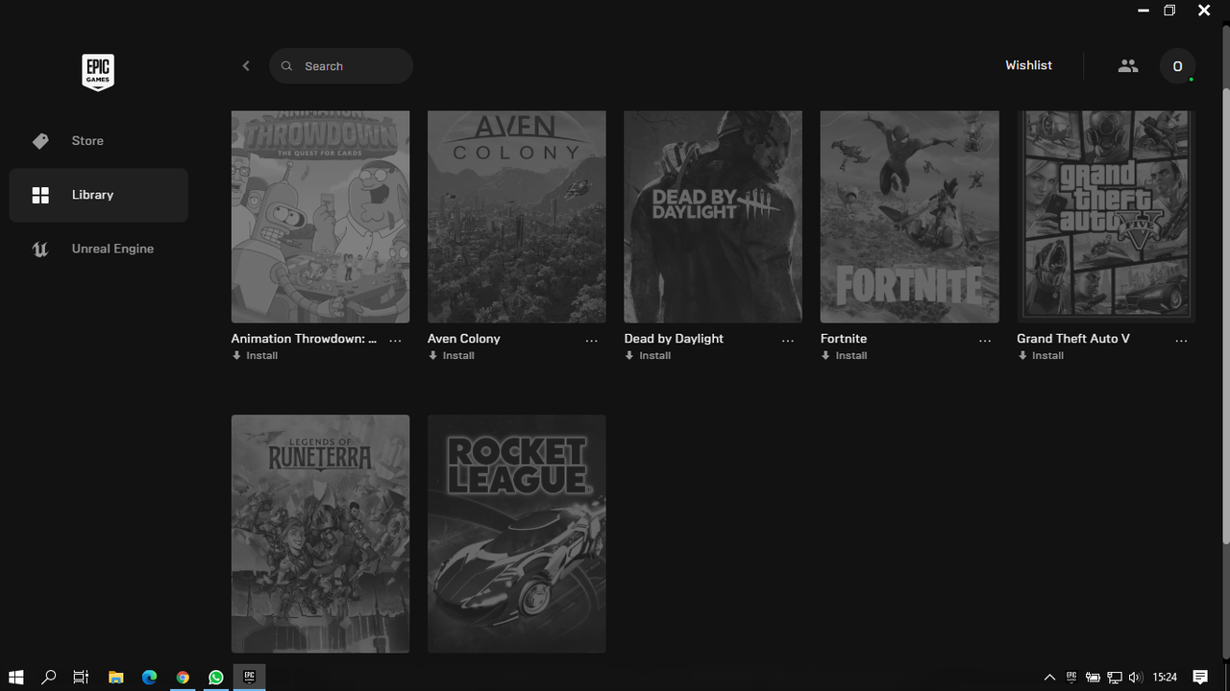Restore down the launcher window
This screenshot has width=1230, height=691.
[1169, 11]
